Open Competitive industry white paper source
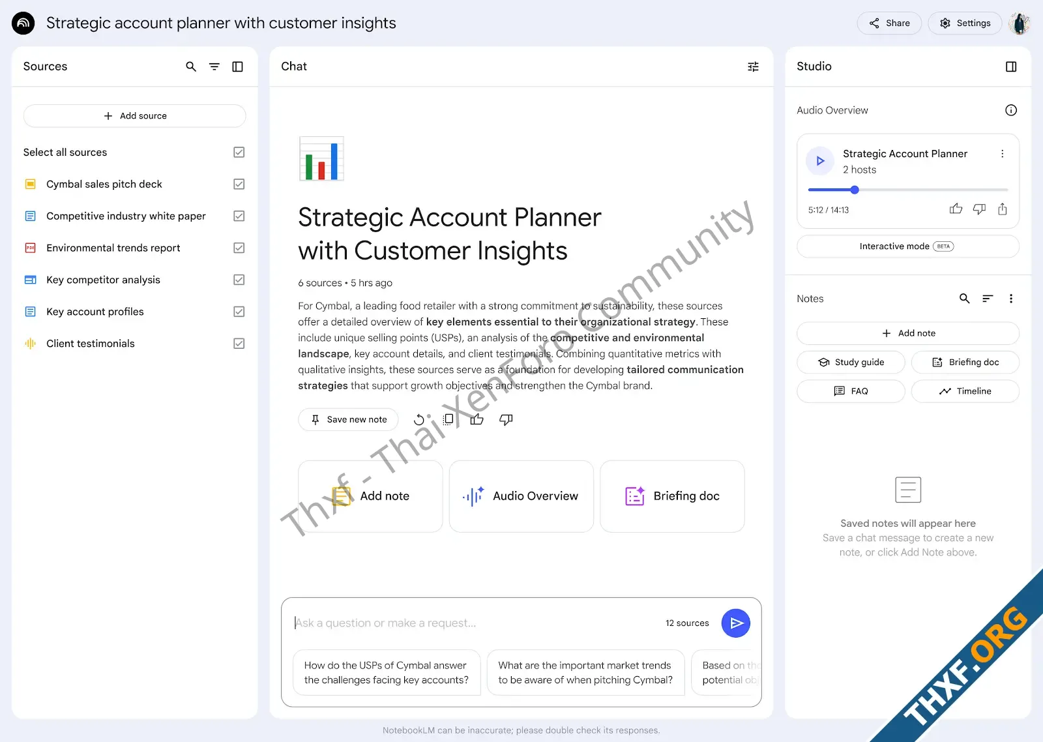The height and width of the screenshot is (742, 1043). pos(126,216)
